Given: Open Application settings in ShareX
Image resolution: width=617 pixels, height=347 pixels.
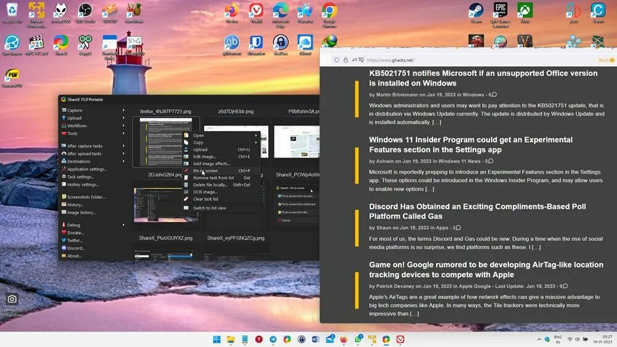Looking at the screenshot, I should coord(84,169).
